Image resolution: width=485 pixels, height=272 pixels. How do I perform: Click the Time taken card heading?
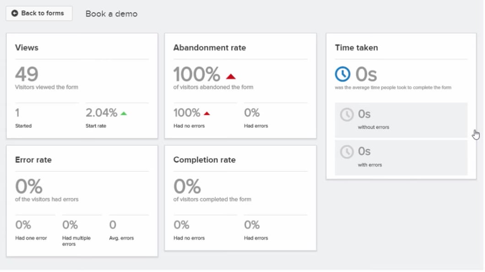pos(356,48)
